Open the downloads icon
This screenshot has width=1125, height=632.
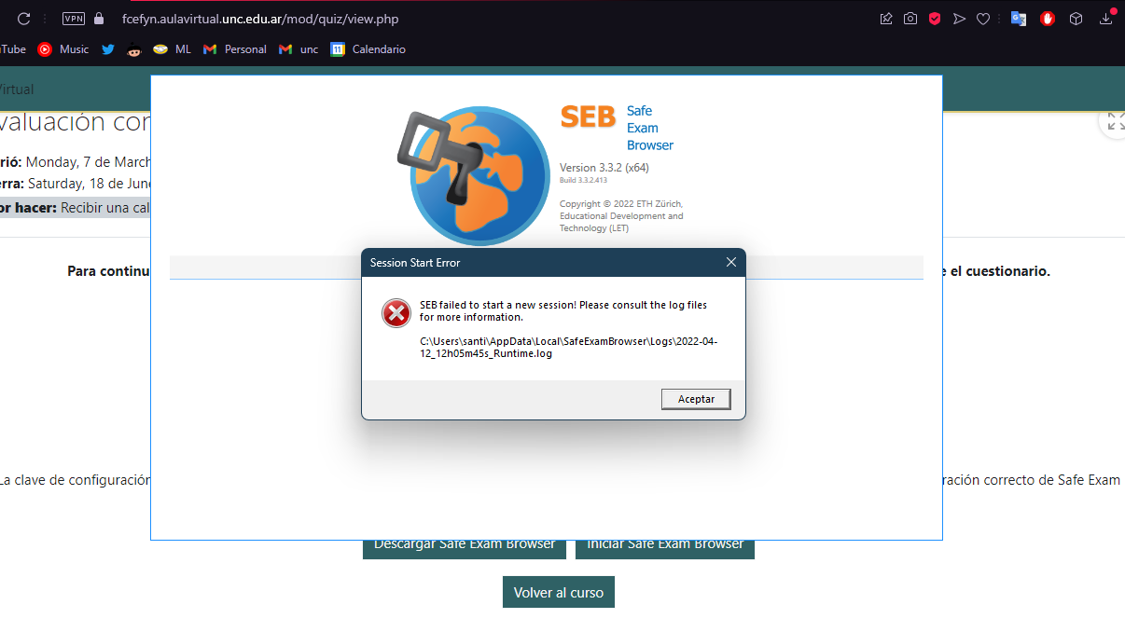pos(1106,19)
